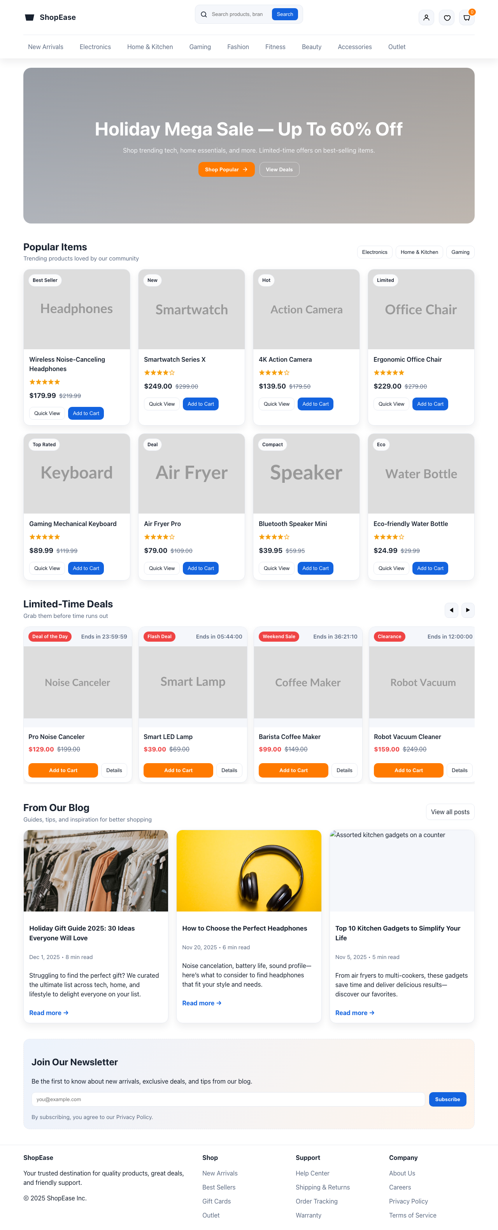The image size is (498, 1230).
Task: Open the Beauty navigation tab
Action: point(312,47)
